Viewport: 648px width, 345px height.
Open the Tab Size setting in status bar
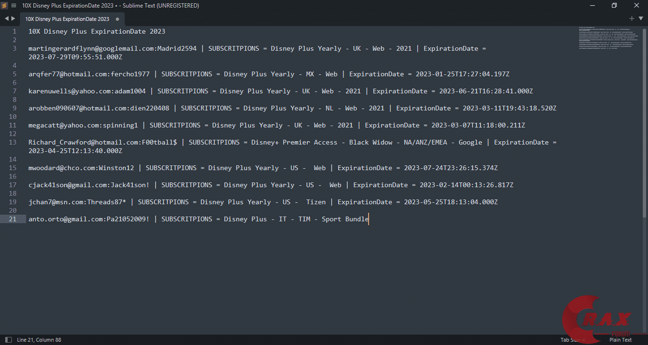tap(572, 339)
